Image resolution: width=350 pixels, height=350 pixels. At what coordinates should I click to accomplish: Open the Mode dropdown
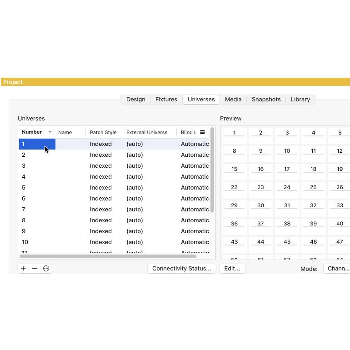pos(337,269)
